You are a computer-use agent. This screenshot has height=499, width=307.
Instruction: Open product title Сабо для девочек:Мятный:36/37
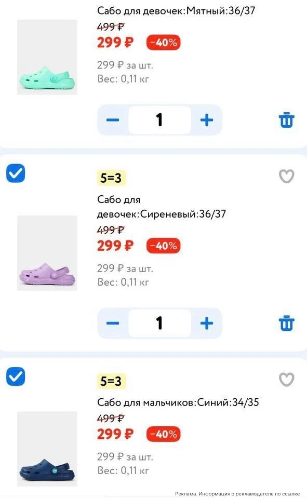point(176,10)
